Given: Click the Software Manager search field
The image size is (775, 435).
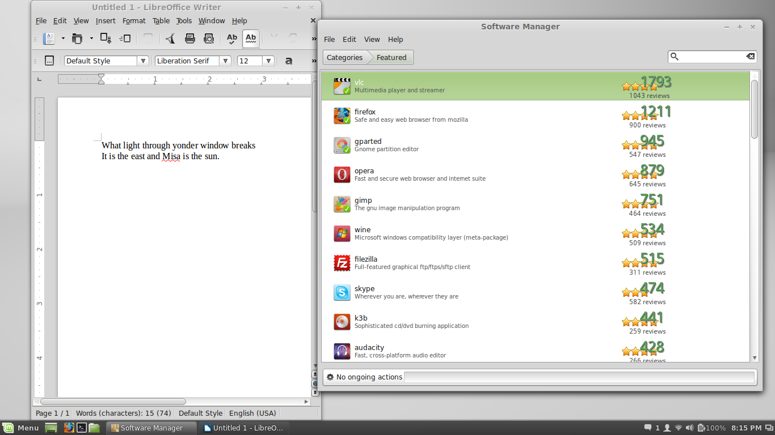Looking at the screenshot, I should pos(712,57).
